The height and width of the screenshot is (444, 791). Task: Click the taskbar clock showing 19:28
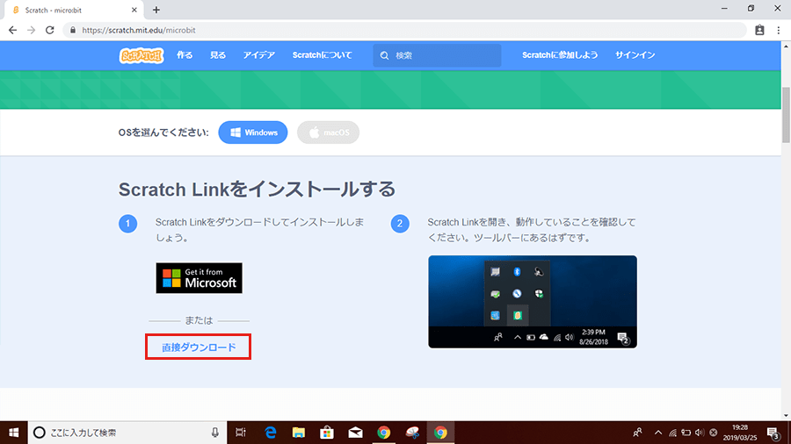[x=740, y=433]
